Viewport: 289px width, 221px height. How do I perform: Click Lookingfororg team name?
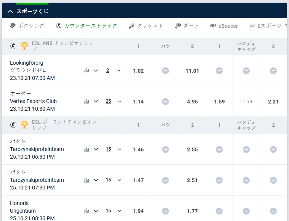(27, 63)
